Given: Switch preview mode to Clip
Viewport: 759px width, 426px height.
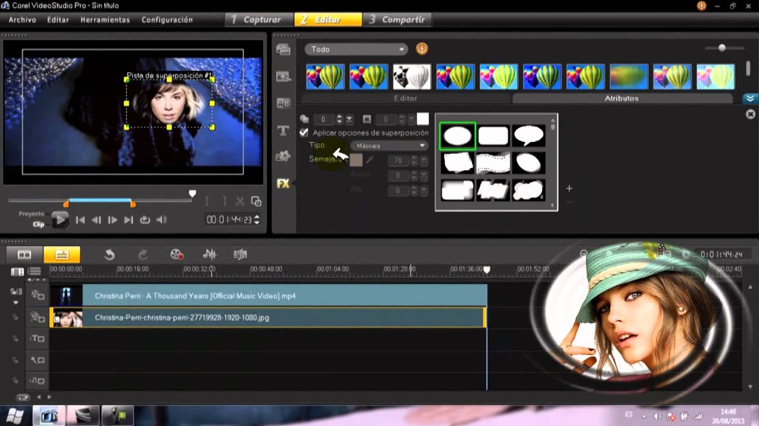Looking at the screenshot, I should [39, 224].
